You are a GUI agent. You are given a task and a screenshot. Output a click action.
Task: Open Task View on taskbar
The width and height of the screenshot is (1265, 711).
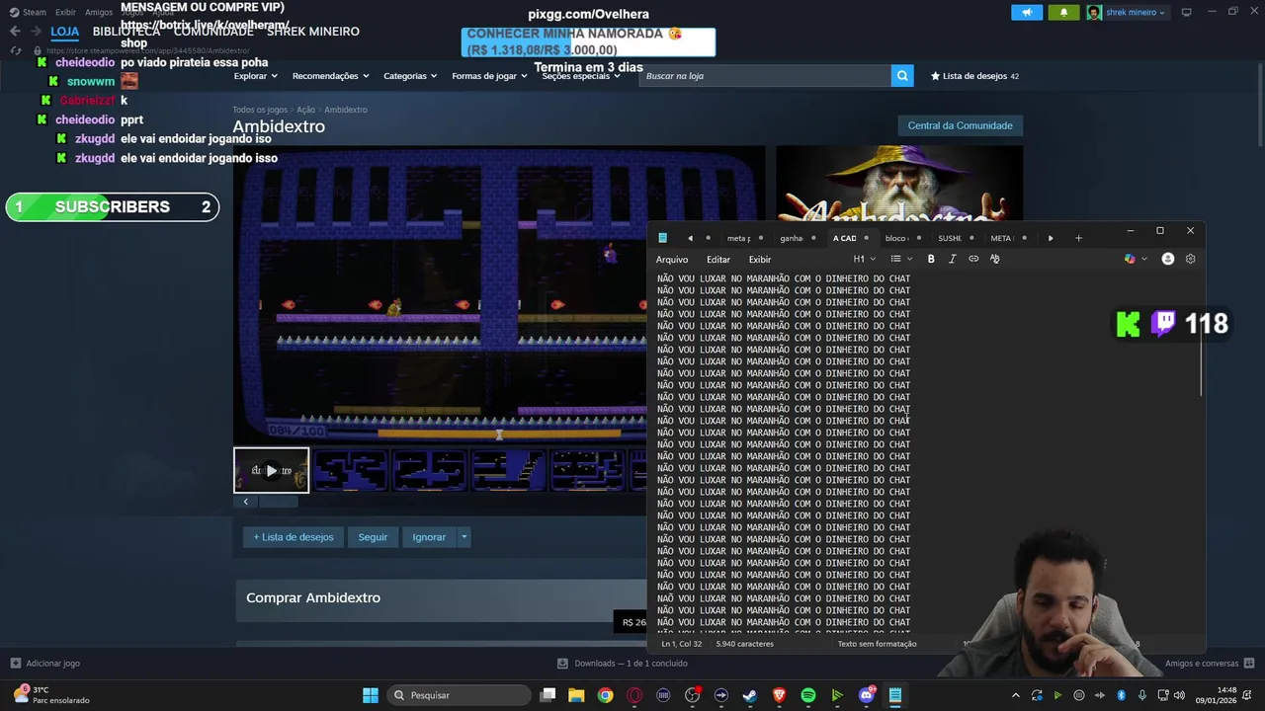[548, 695]
